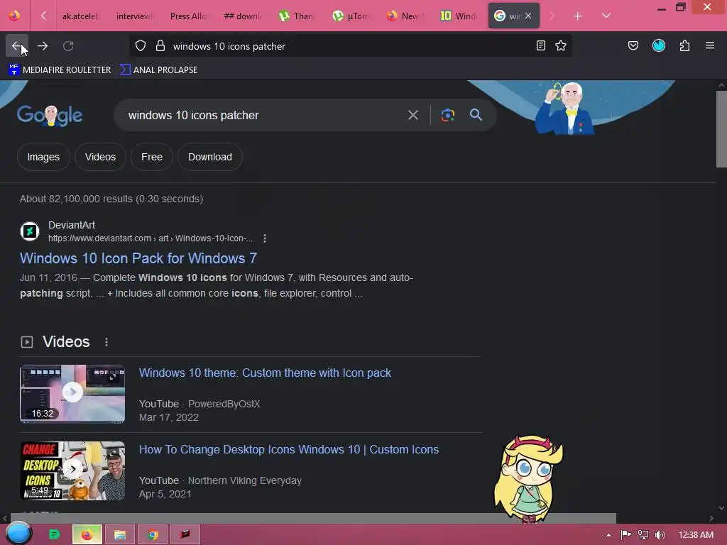Reload the page with the refresh icon
Viewport: 727px width, 545px height.
68,46
